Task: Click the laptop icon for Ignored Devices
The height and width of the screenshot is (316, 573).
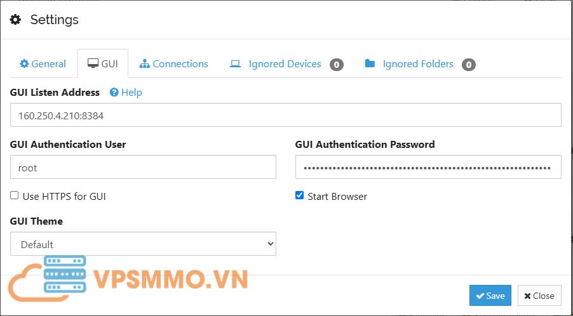Action: point(235,63)
